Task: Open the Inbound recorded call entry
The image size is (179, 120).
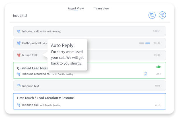Action: [x=89, y=70]
